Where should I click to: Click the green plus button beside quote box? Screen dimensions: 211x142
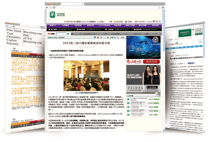click(x=68, y=34)
